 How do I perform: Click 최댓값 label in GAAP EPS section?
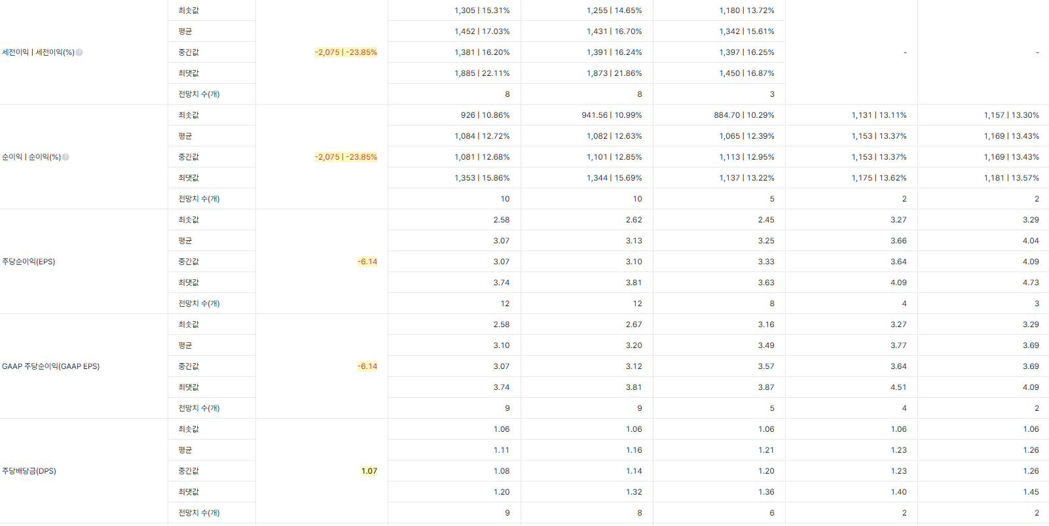189,387
